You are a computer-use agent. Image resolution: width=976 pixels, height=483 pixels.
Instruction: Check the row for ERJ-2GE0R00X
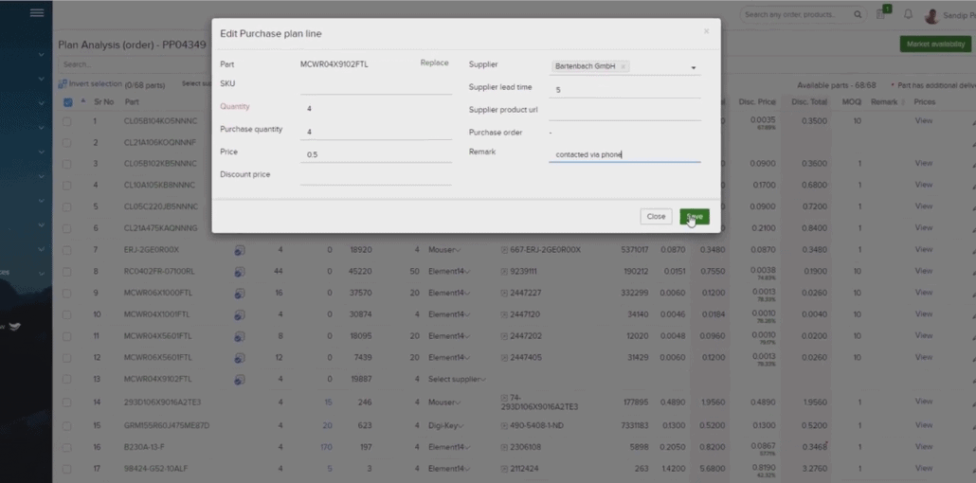[66, 250]
